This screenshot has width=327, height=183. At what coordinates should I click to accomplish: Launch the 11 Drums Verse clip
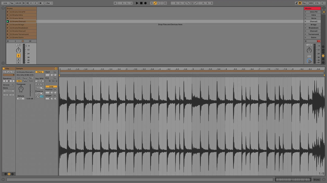pos(8,18)
